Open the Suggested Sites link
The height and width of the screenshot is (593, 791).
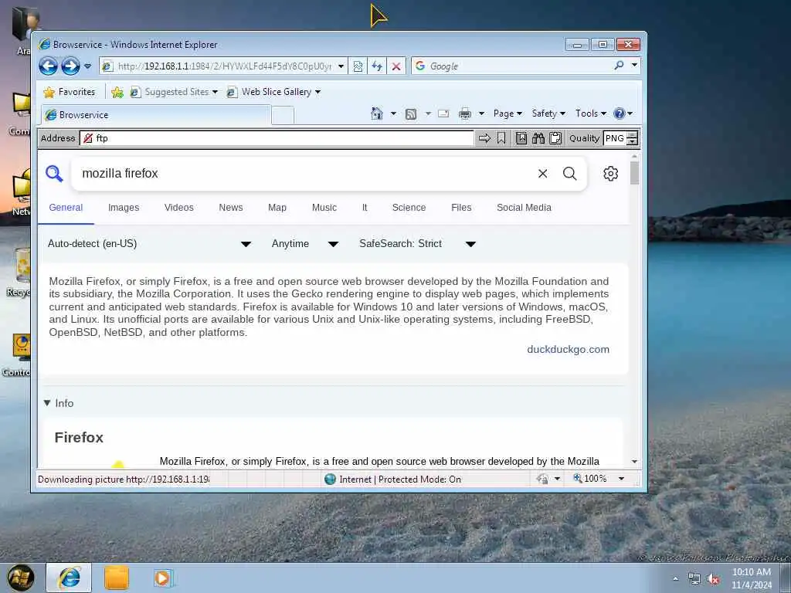tap(174, 92)
